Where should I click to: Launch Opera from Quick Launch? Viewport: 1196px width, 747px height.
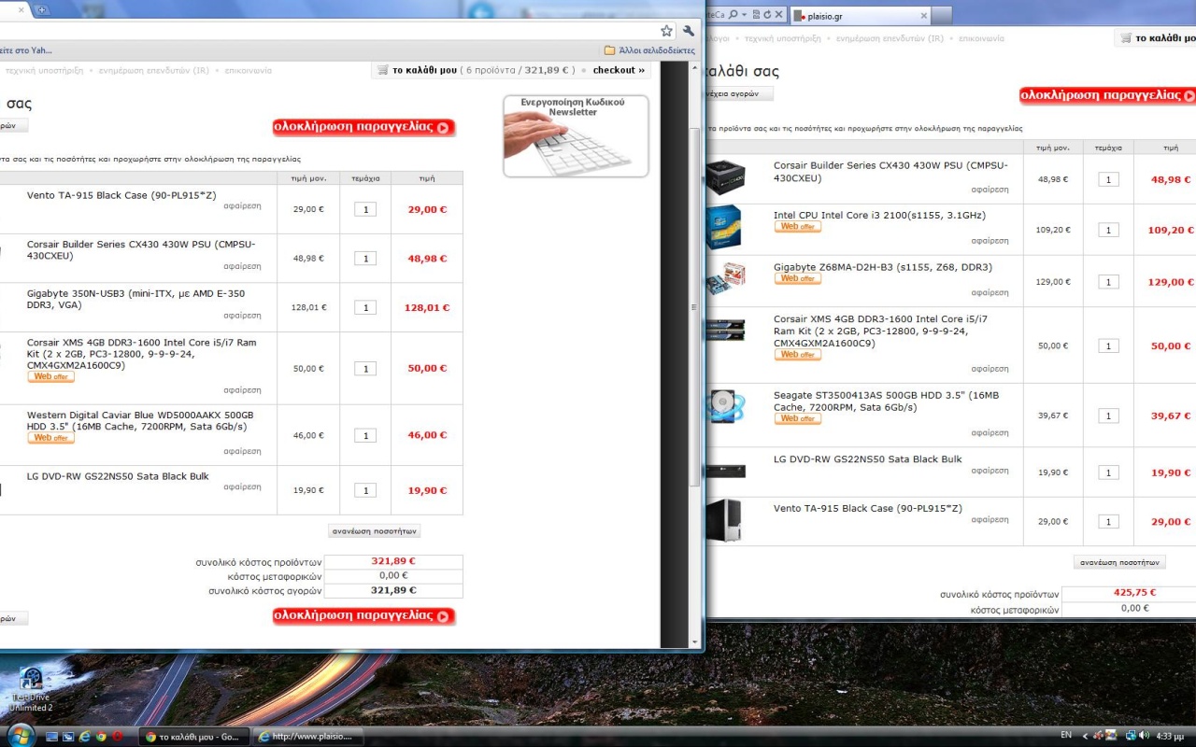click(x=117, y=737)
